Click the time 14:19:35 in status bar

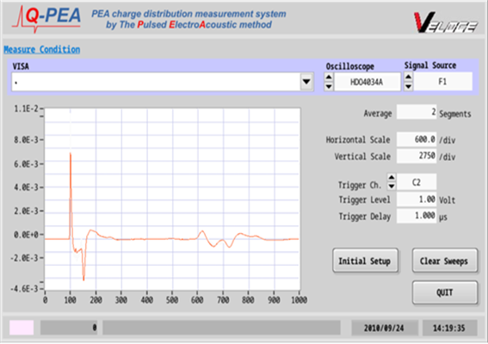click(449, 329)
